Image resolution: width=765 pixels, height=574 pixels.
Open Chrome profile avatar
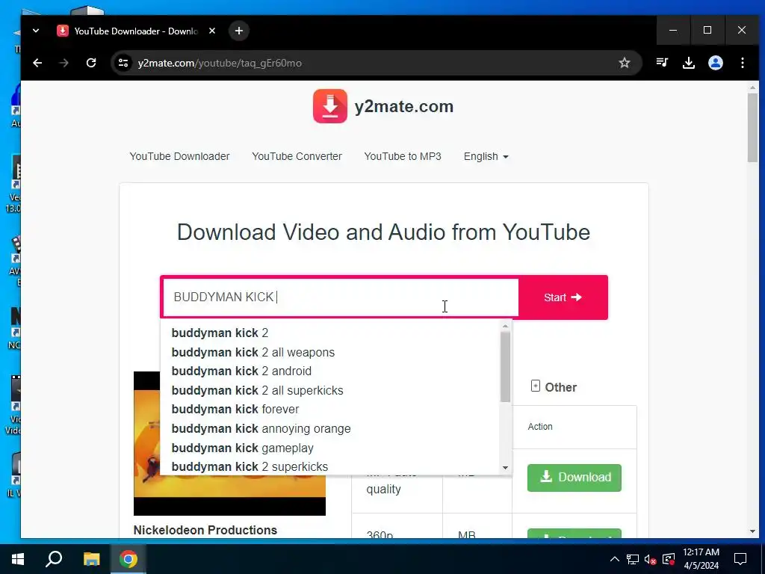click(716, 63)
